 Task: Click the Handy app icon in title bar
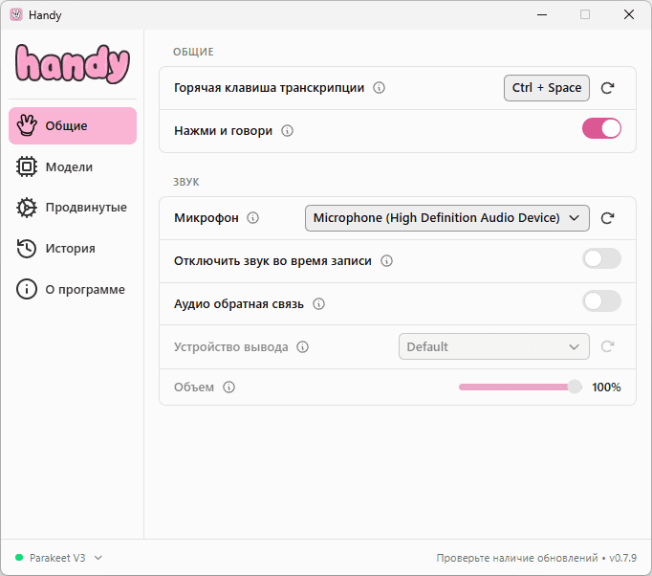point(16,14)
